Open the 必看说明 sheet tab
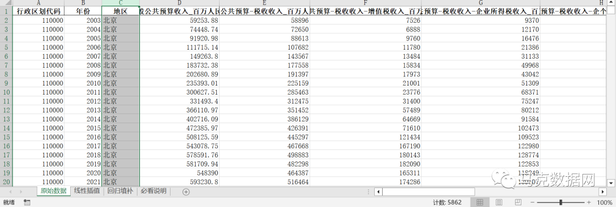Image resolution: width=616 pixels, height=207 pixels. 153,191
